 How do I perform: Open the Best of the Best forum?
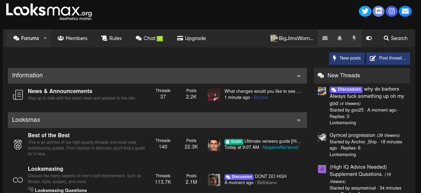click(x=49, y=135)
